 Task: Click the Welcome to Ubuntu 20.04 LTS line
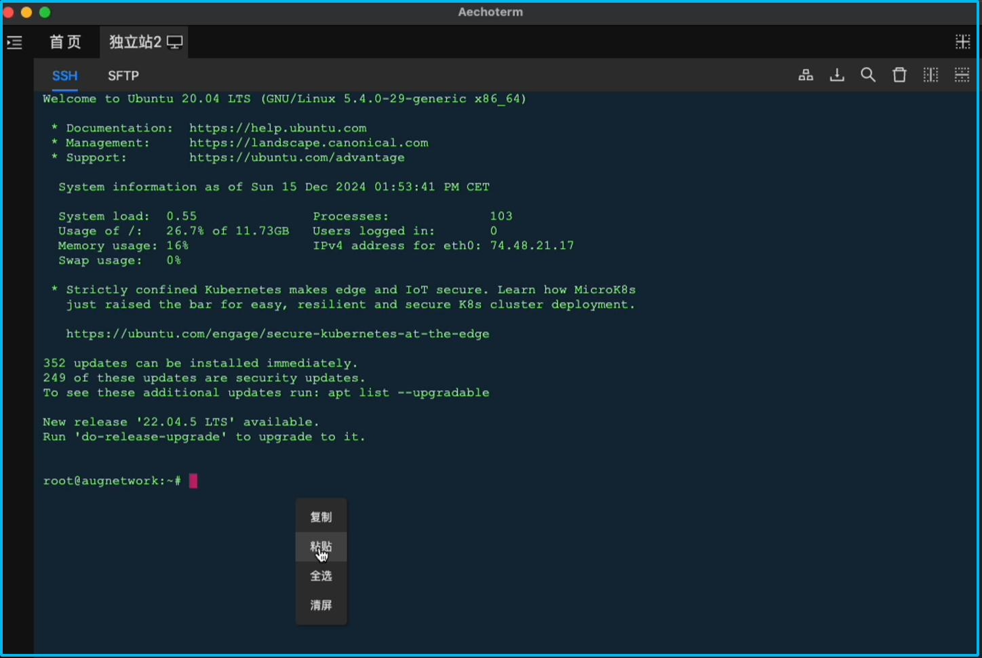285,99
